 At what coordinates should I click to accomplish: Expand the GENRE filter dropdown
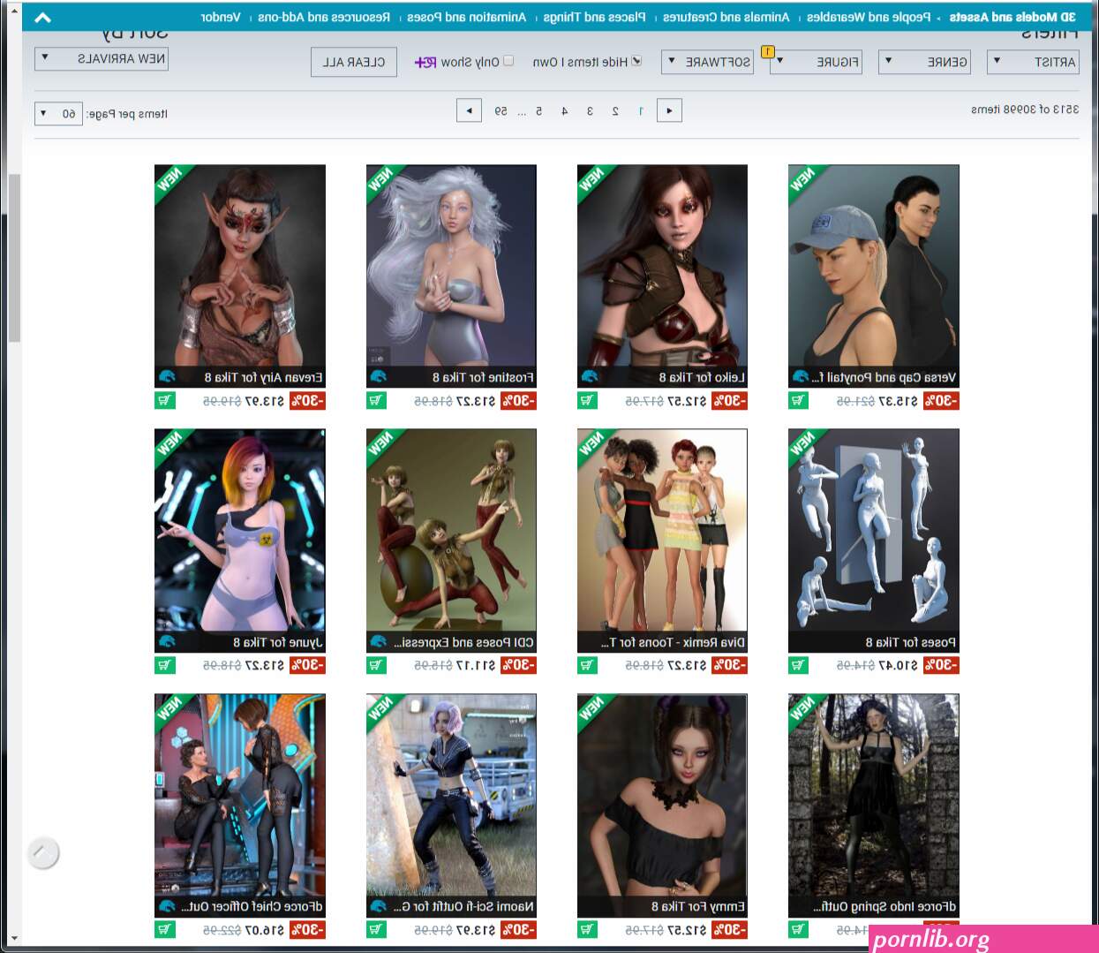point(924,61)
